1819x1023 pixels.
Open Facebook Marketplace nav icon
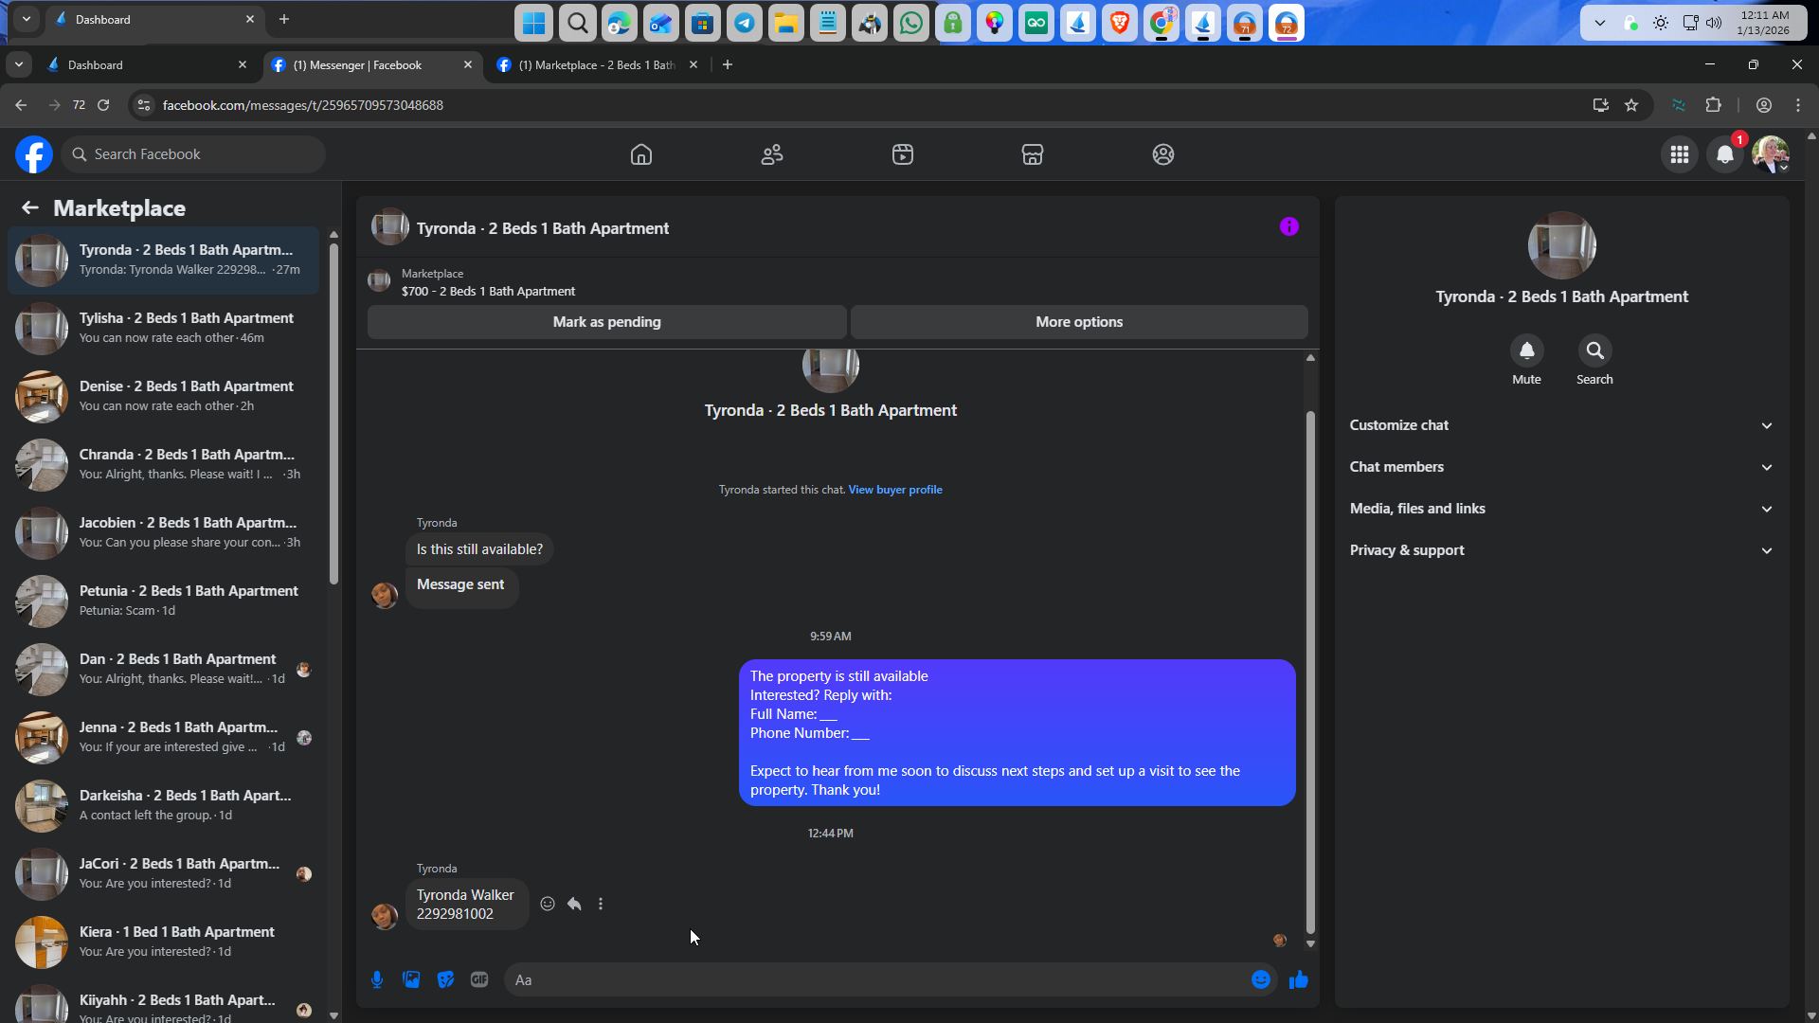[1032, 154]
